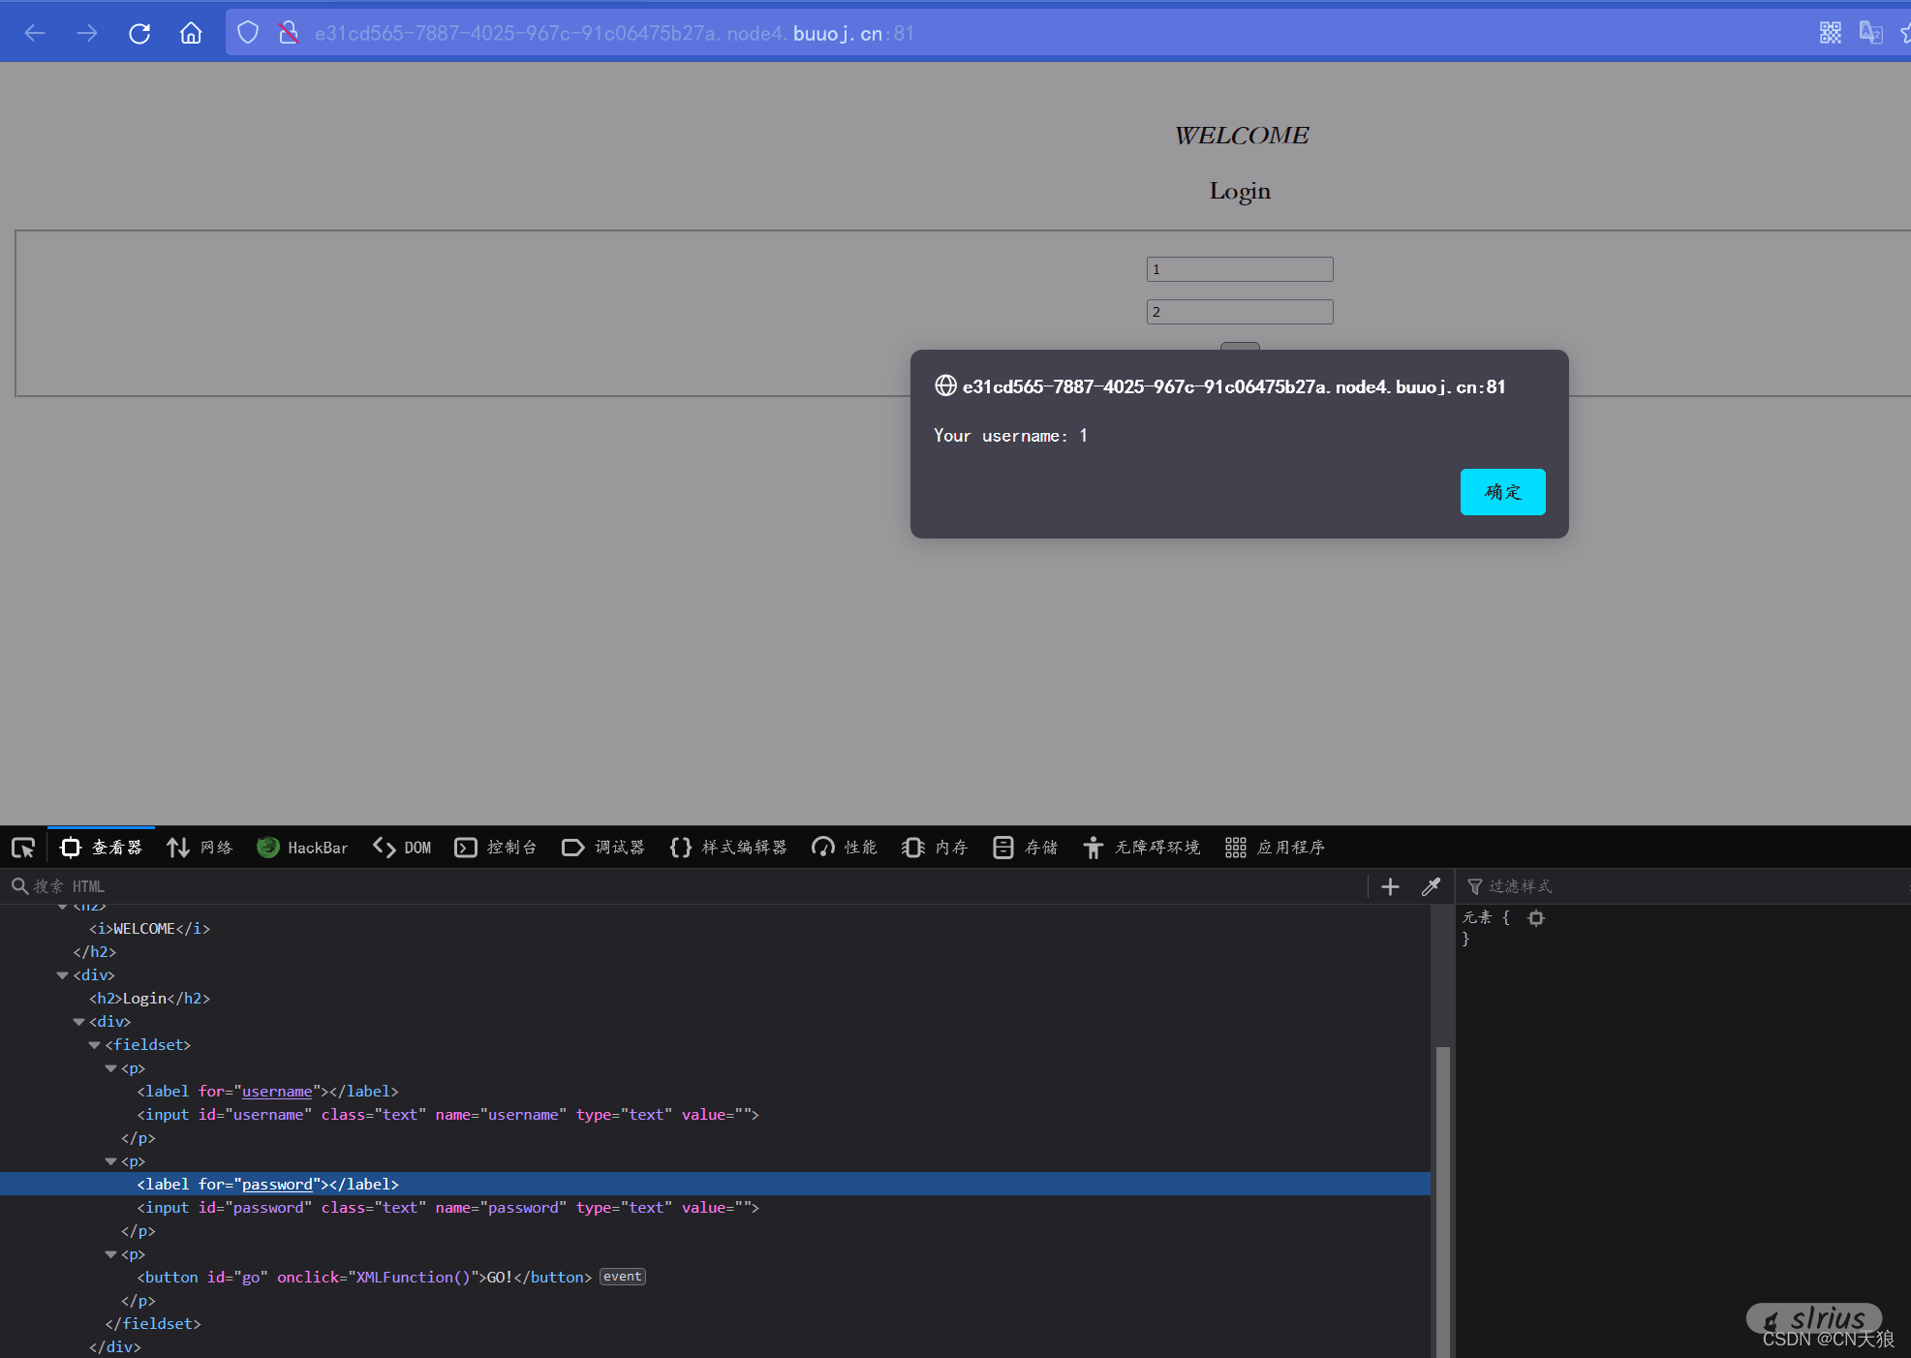Select the password input element row
This screenshot has width=1911, height=1358.
(x=447, y=1208)
